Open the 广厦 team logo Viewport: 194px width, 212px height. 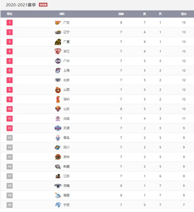(x=58, y=42)
